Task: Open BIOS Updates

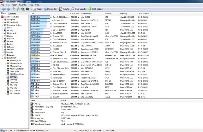Action: 96,9
